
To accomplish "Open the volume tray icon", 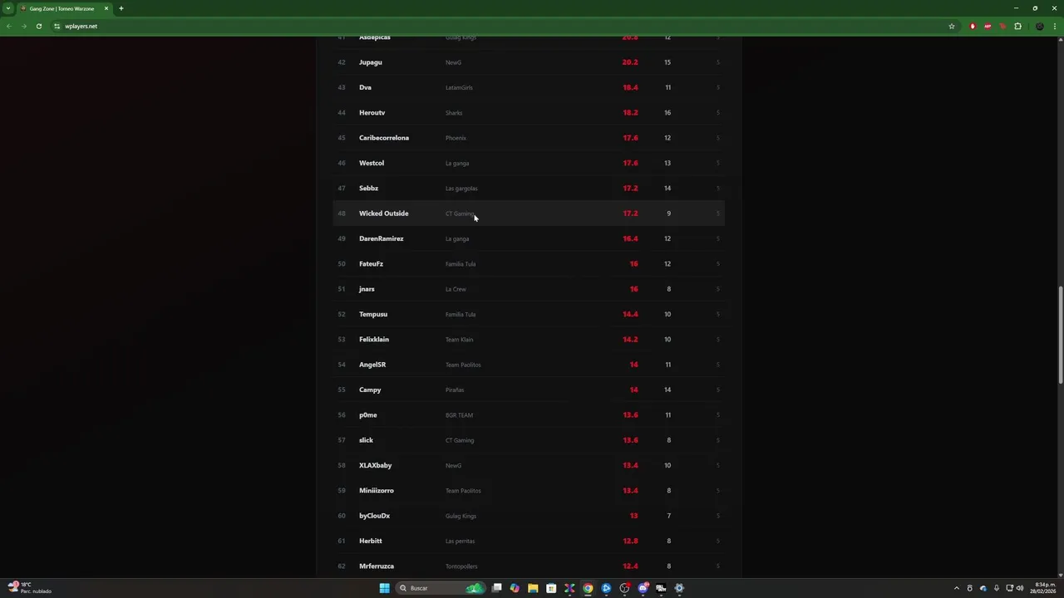I will (1020, 588).
